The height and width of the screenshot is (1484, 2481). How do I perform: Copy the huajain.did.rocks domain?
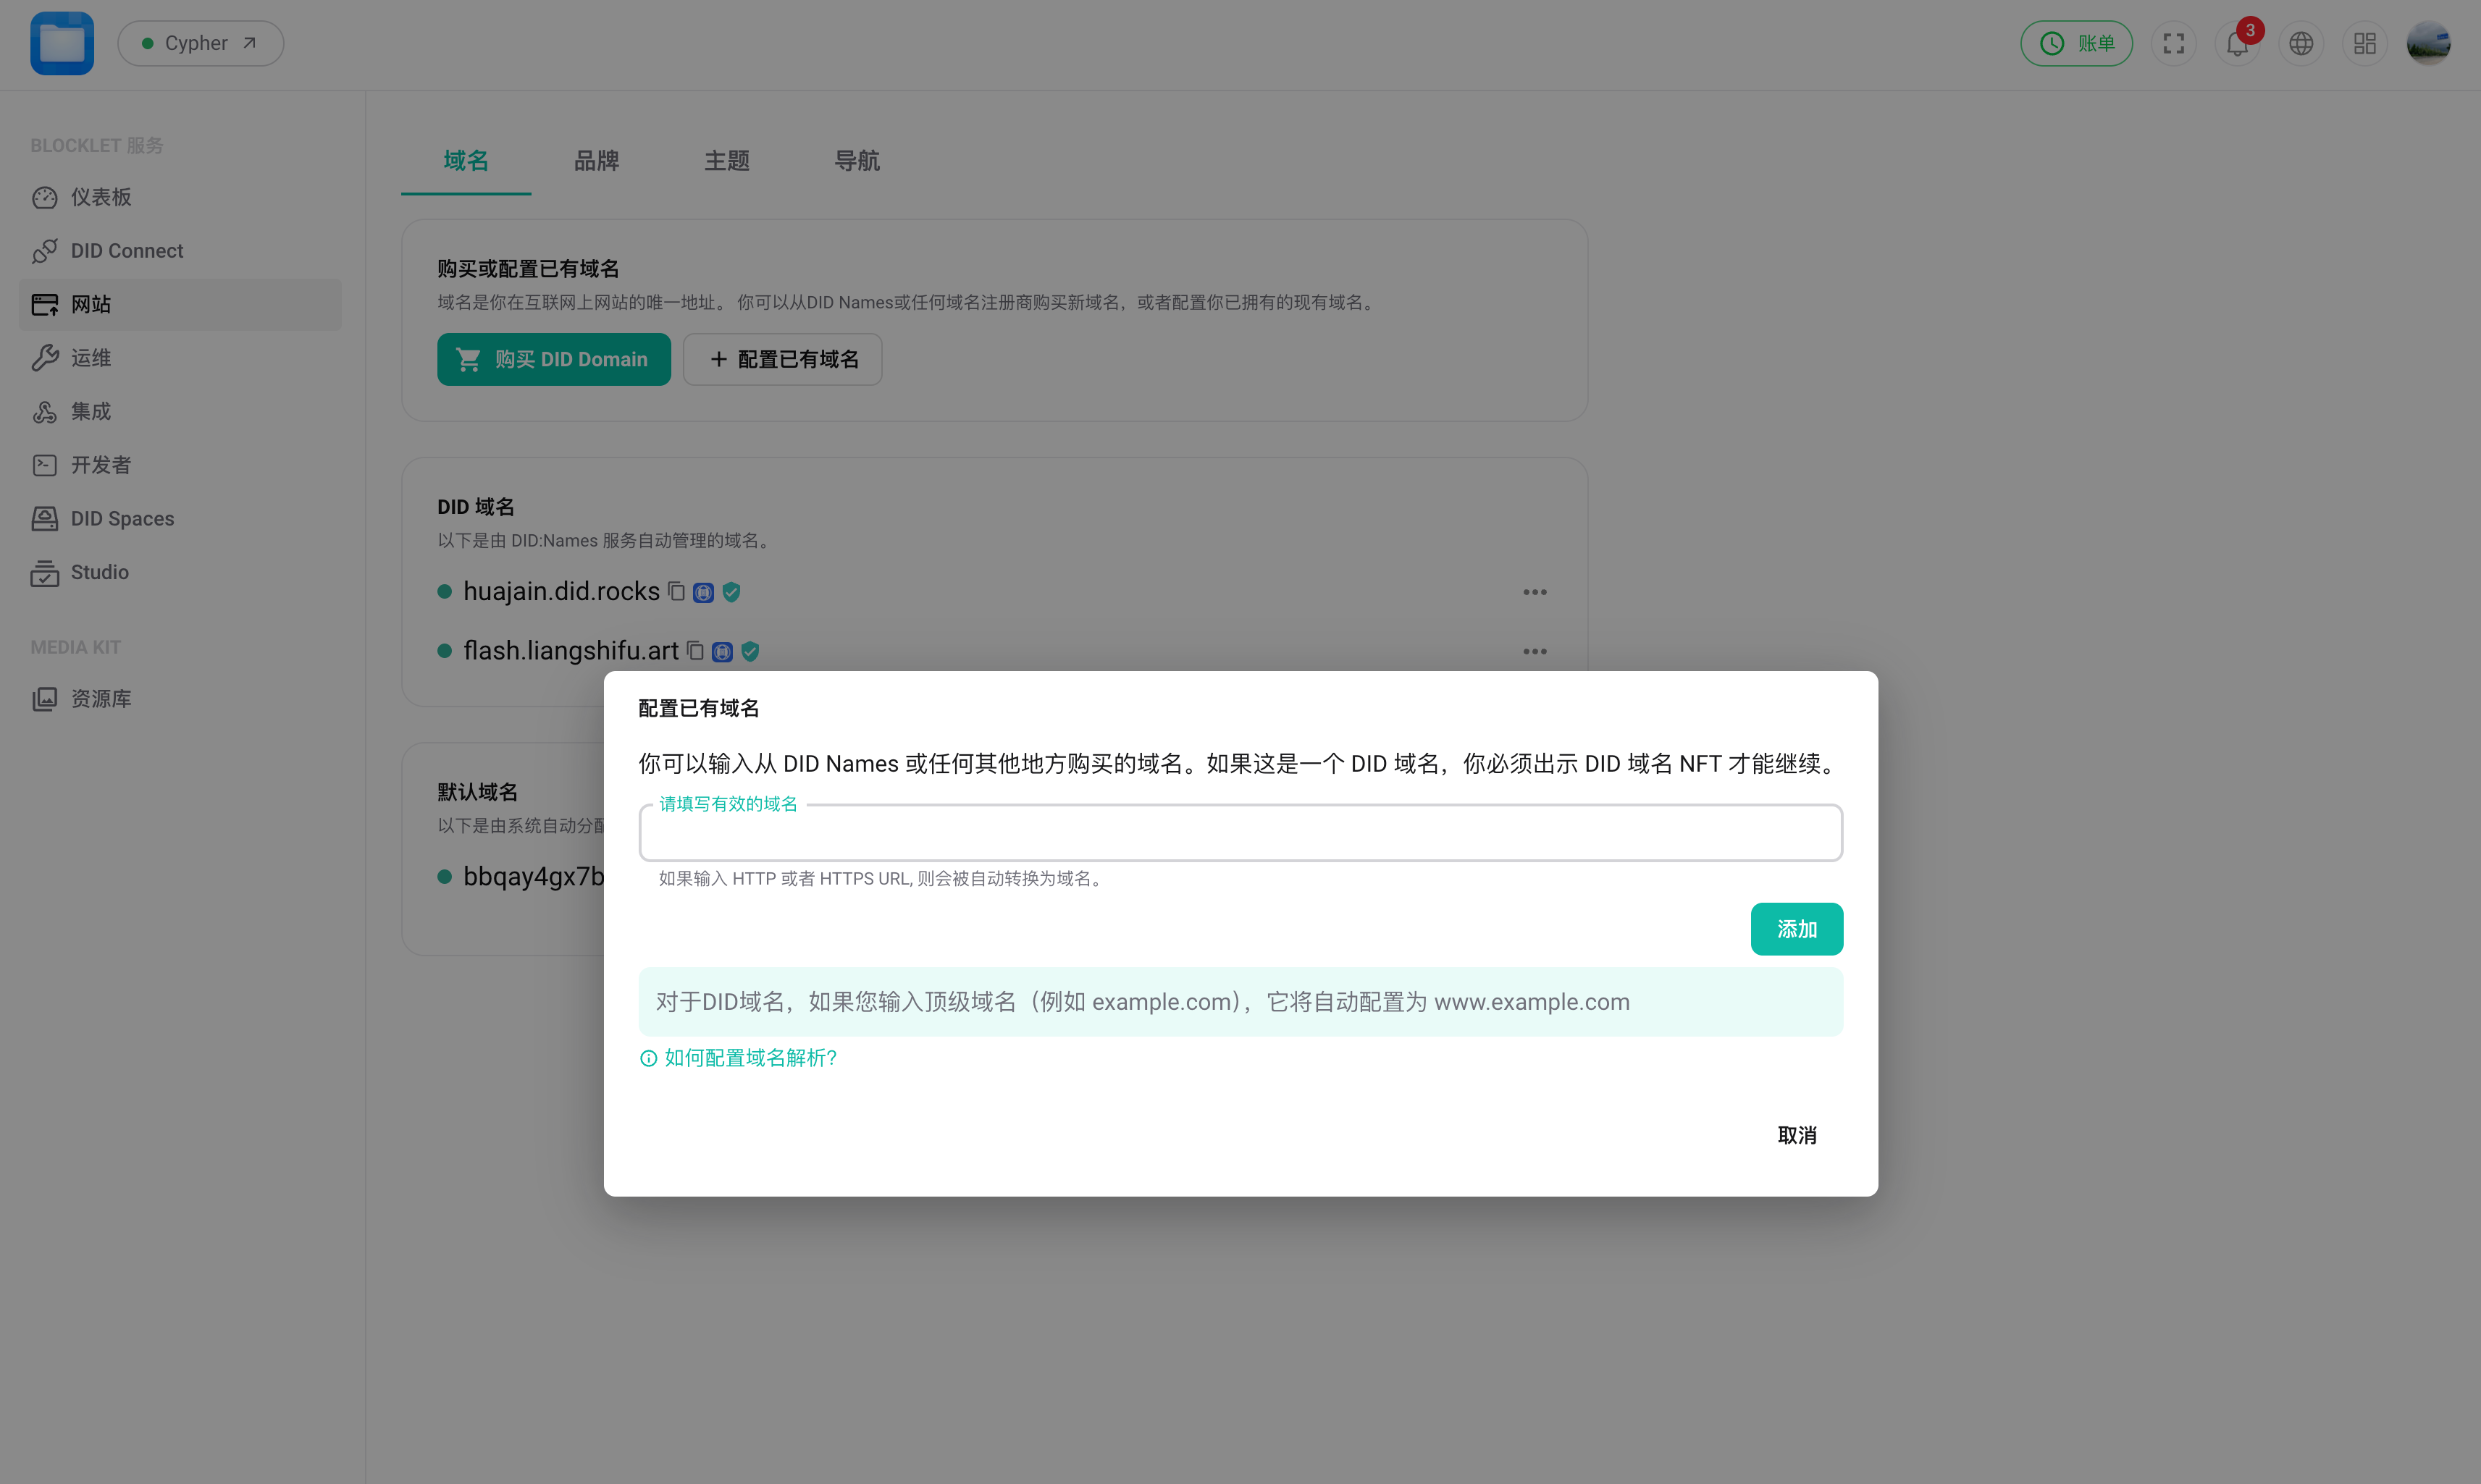pyautogui.click(x=676, y=592)
